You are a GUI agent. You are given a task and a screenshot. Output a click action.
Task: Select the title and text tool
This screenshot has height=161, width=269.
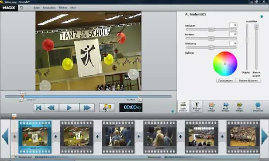[x=196, y=106]
